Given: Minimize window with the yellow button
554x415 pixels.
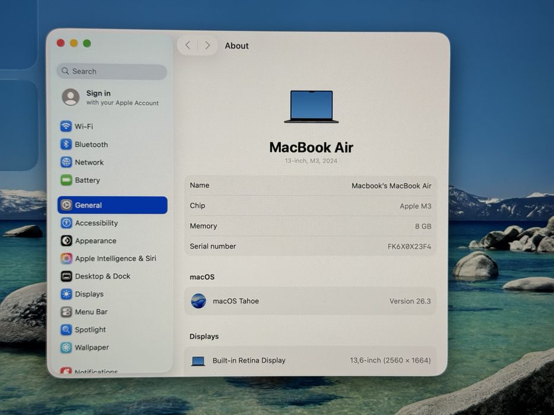Looking at the screenshot, I should (x=74, y=43).
